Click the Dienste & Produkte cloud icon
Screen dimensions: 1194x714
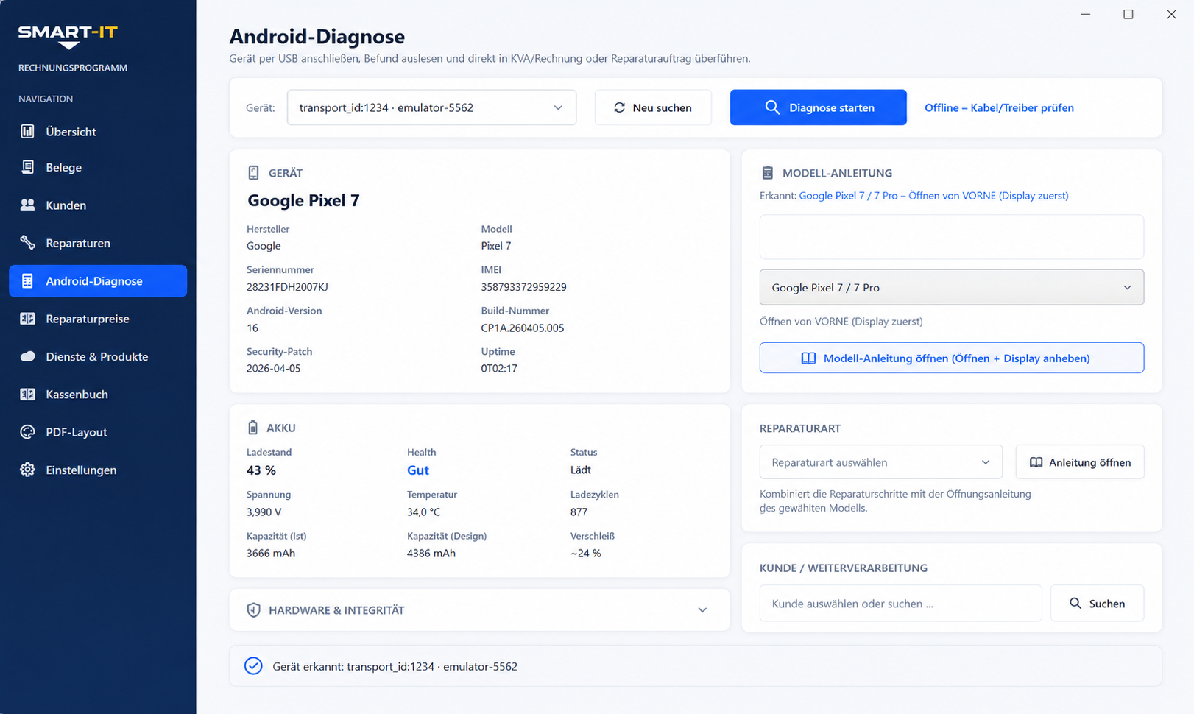pyautogui.click(x=27, y=356)
